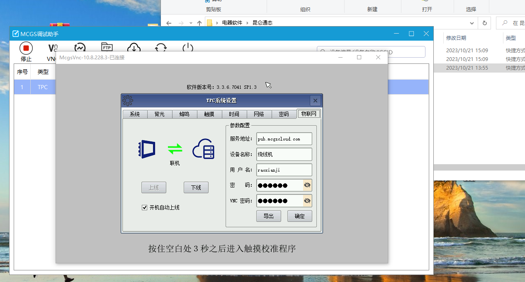525x282 pixels.
Task: Click the cloud download toolbar icon
Action: pos(134,47)
